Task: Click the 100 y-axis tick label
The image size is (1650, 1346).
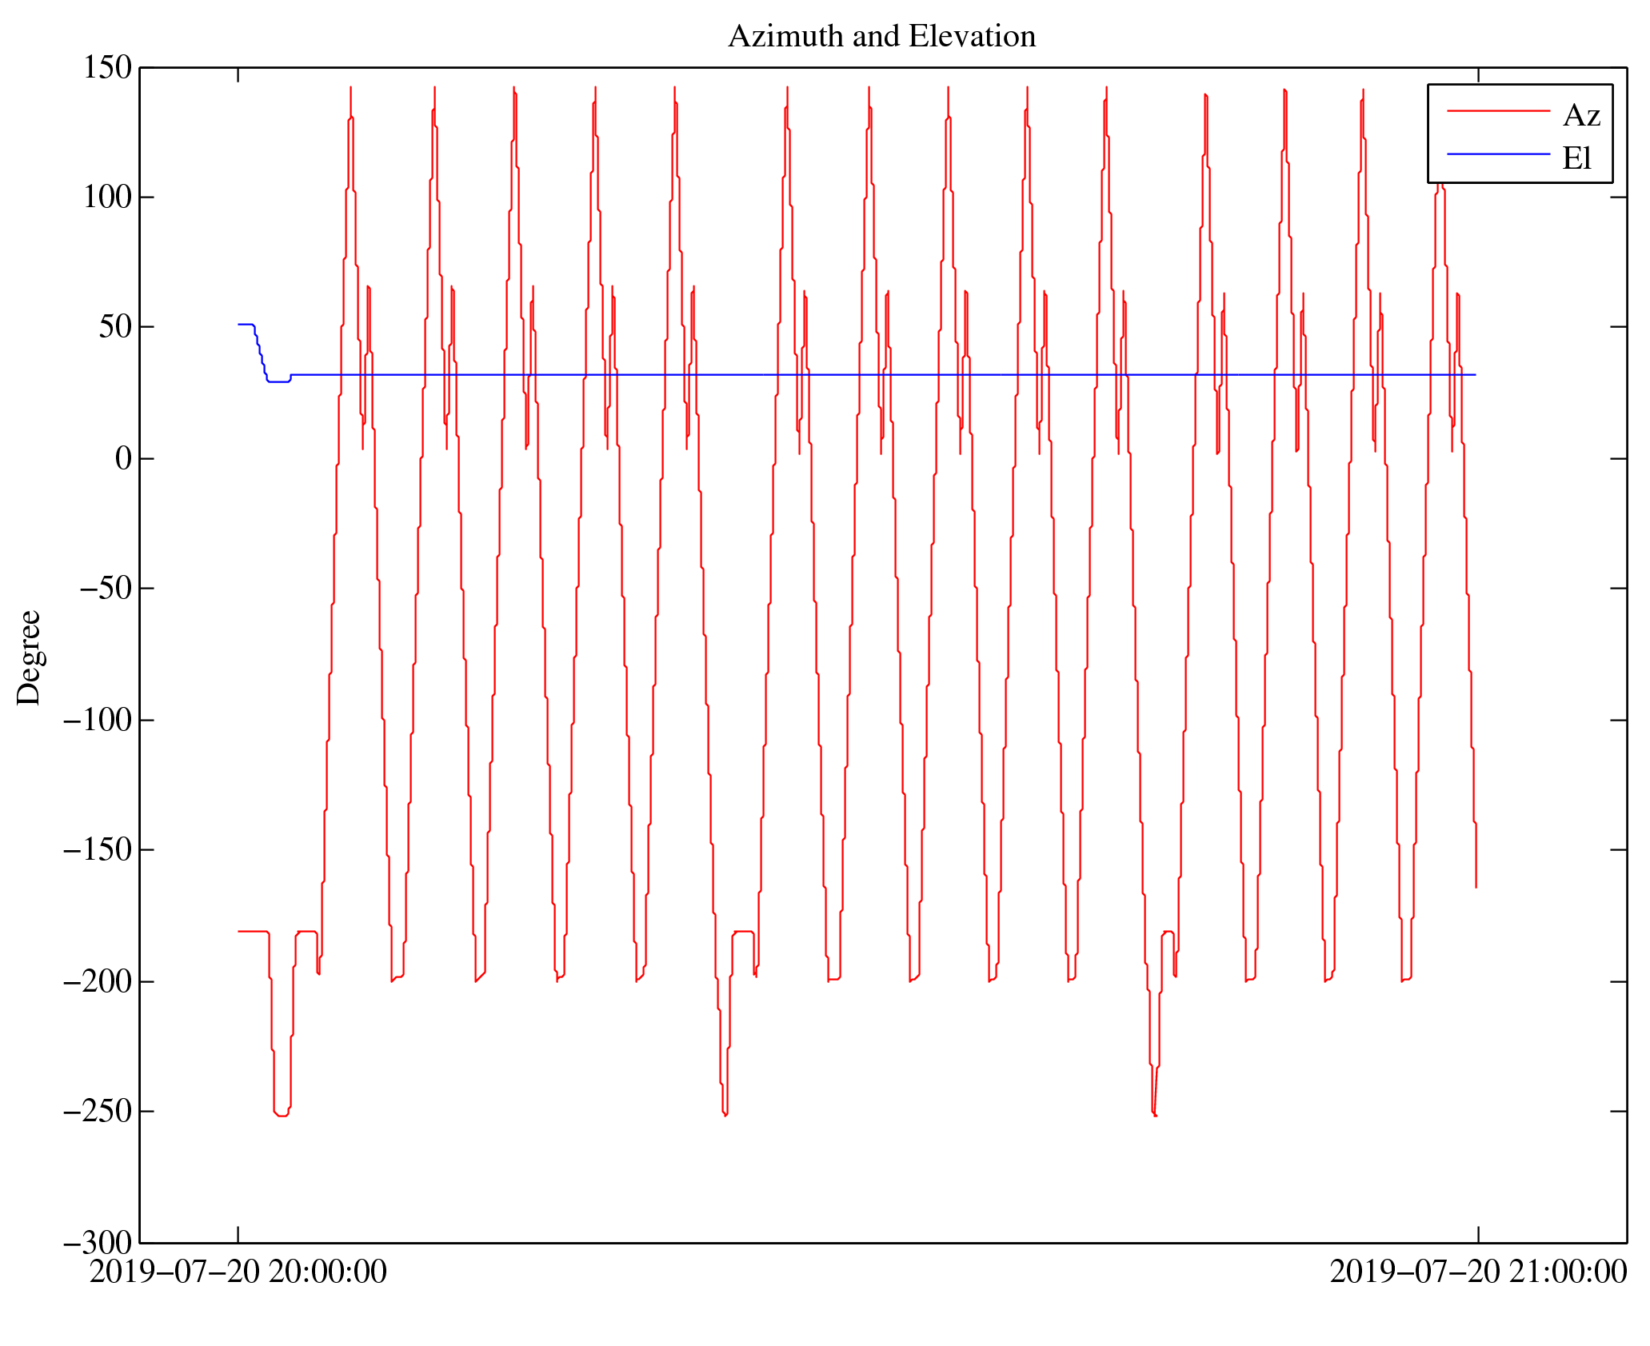Action: pos(107,198)
